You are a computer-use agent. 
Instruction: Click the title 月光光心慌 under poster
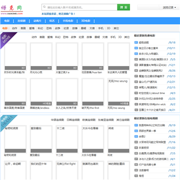tap(36, 72)
